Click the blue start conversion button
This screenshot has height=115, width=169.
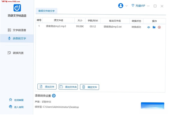[152, 106]
